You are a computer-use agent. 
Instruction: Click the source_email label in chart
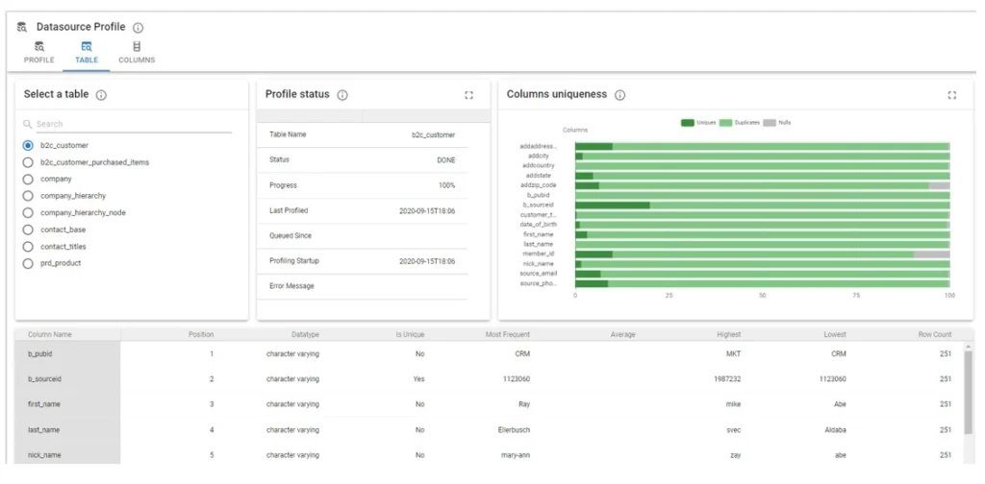tap(539, 274)
